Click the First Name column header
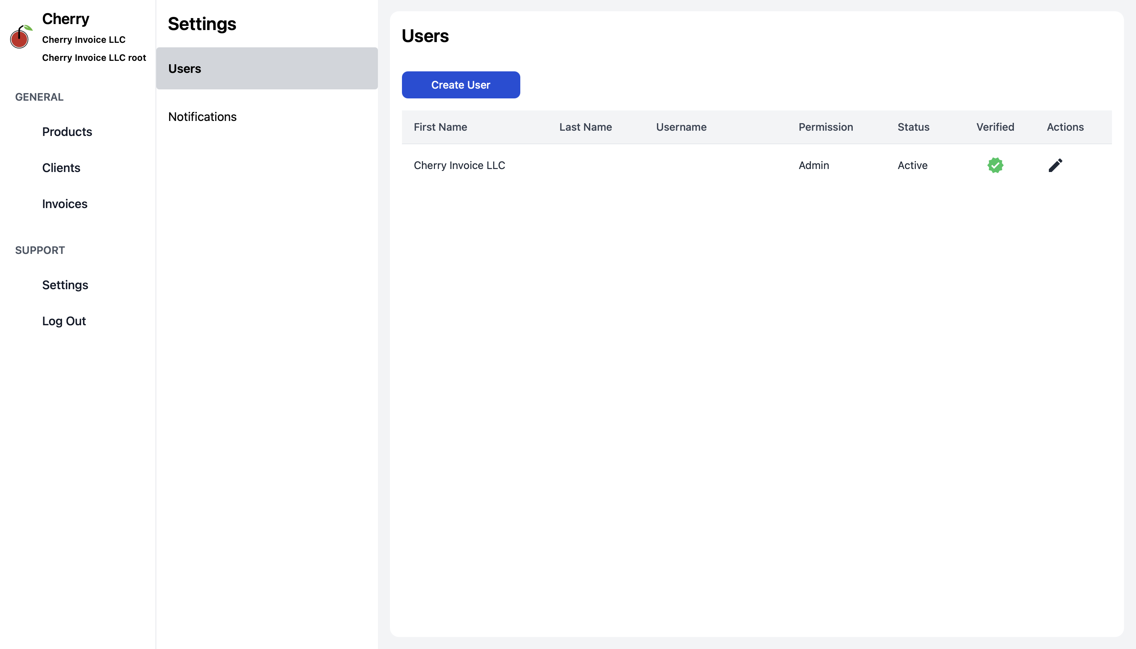The image size is (1136, 649). pyautogui.click(x=440, y=127)
